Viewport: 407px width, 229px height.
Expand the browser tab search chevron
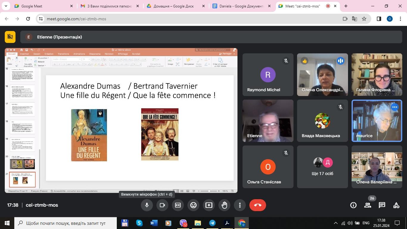6,6
